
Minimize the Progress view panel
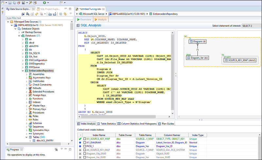(66, 149)
